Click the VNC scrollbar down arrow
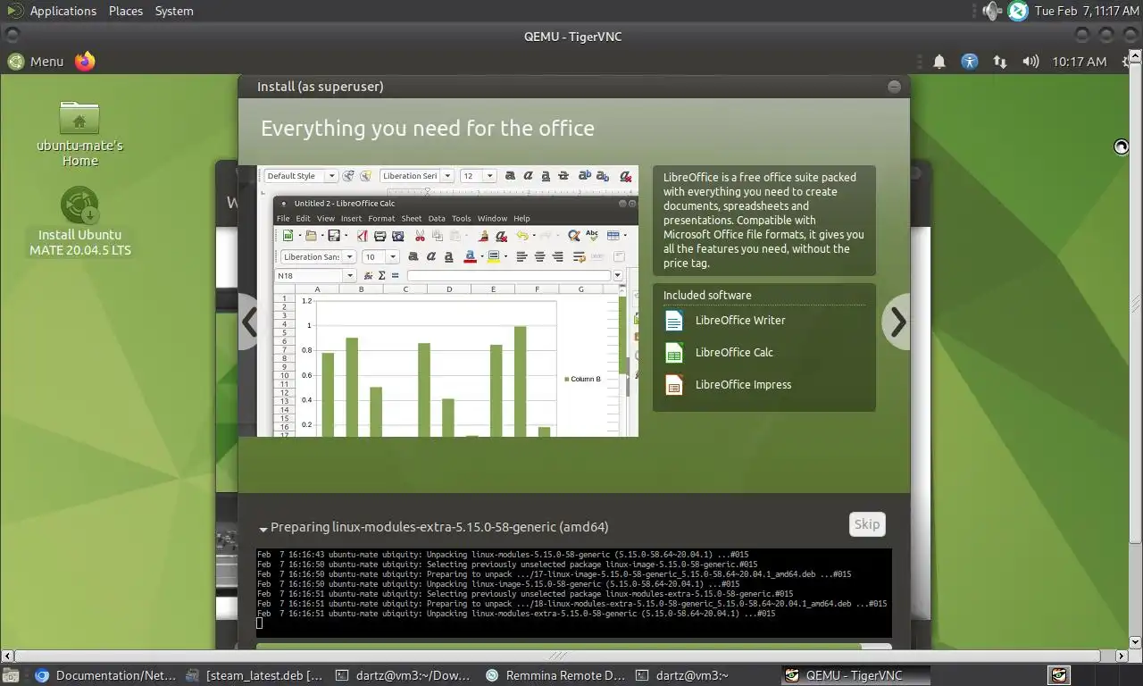 (1136, 642)
